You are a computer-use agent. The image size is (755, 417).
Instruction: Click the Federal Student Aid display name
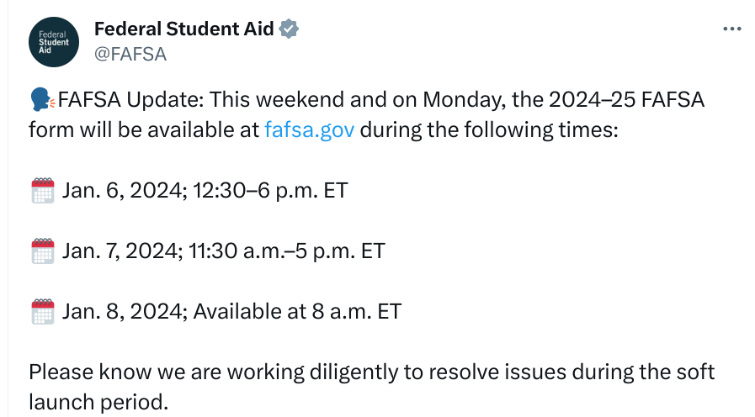pyautogui.click(x=184, y=29)
